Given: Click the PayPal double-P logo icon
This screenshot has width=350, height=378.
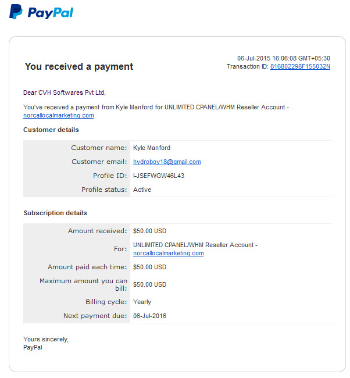Looking at the screenshot, I should pos(16,12).
